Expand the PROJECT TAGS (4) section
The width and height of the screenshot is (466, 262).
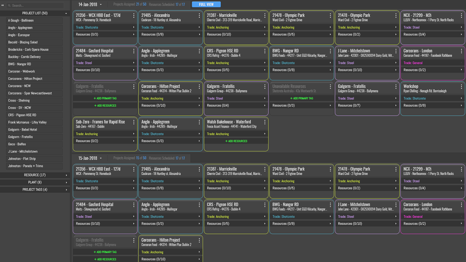[x=66, y=190]
